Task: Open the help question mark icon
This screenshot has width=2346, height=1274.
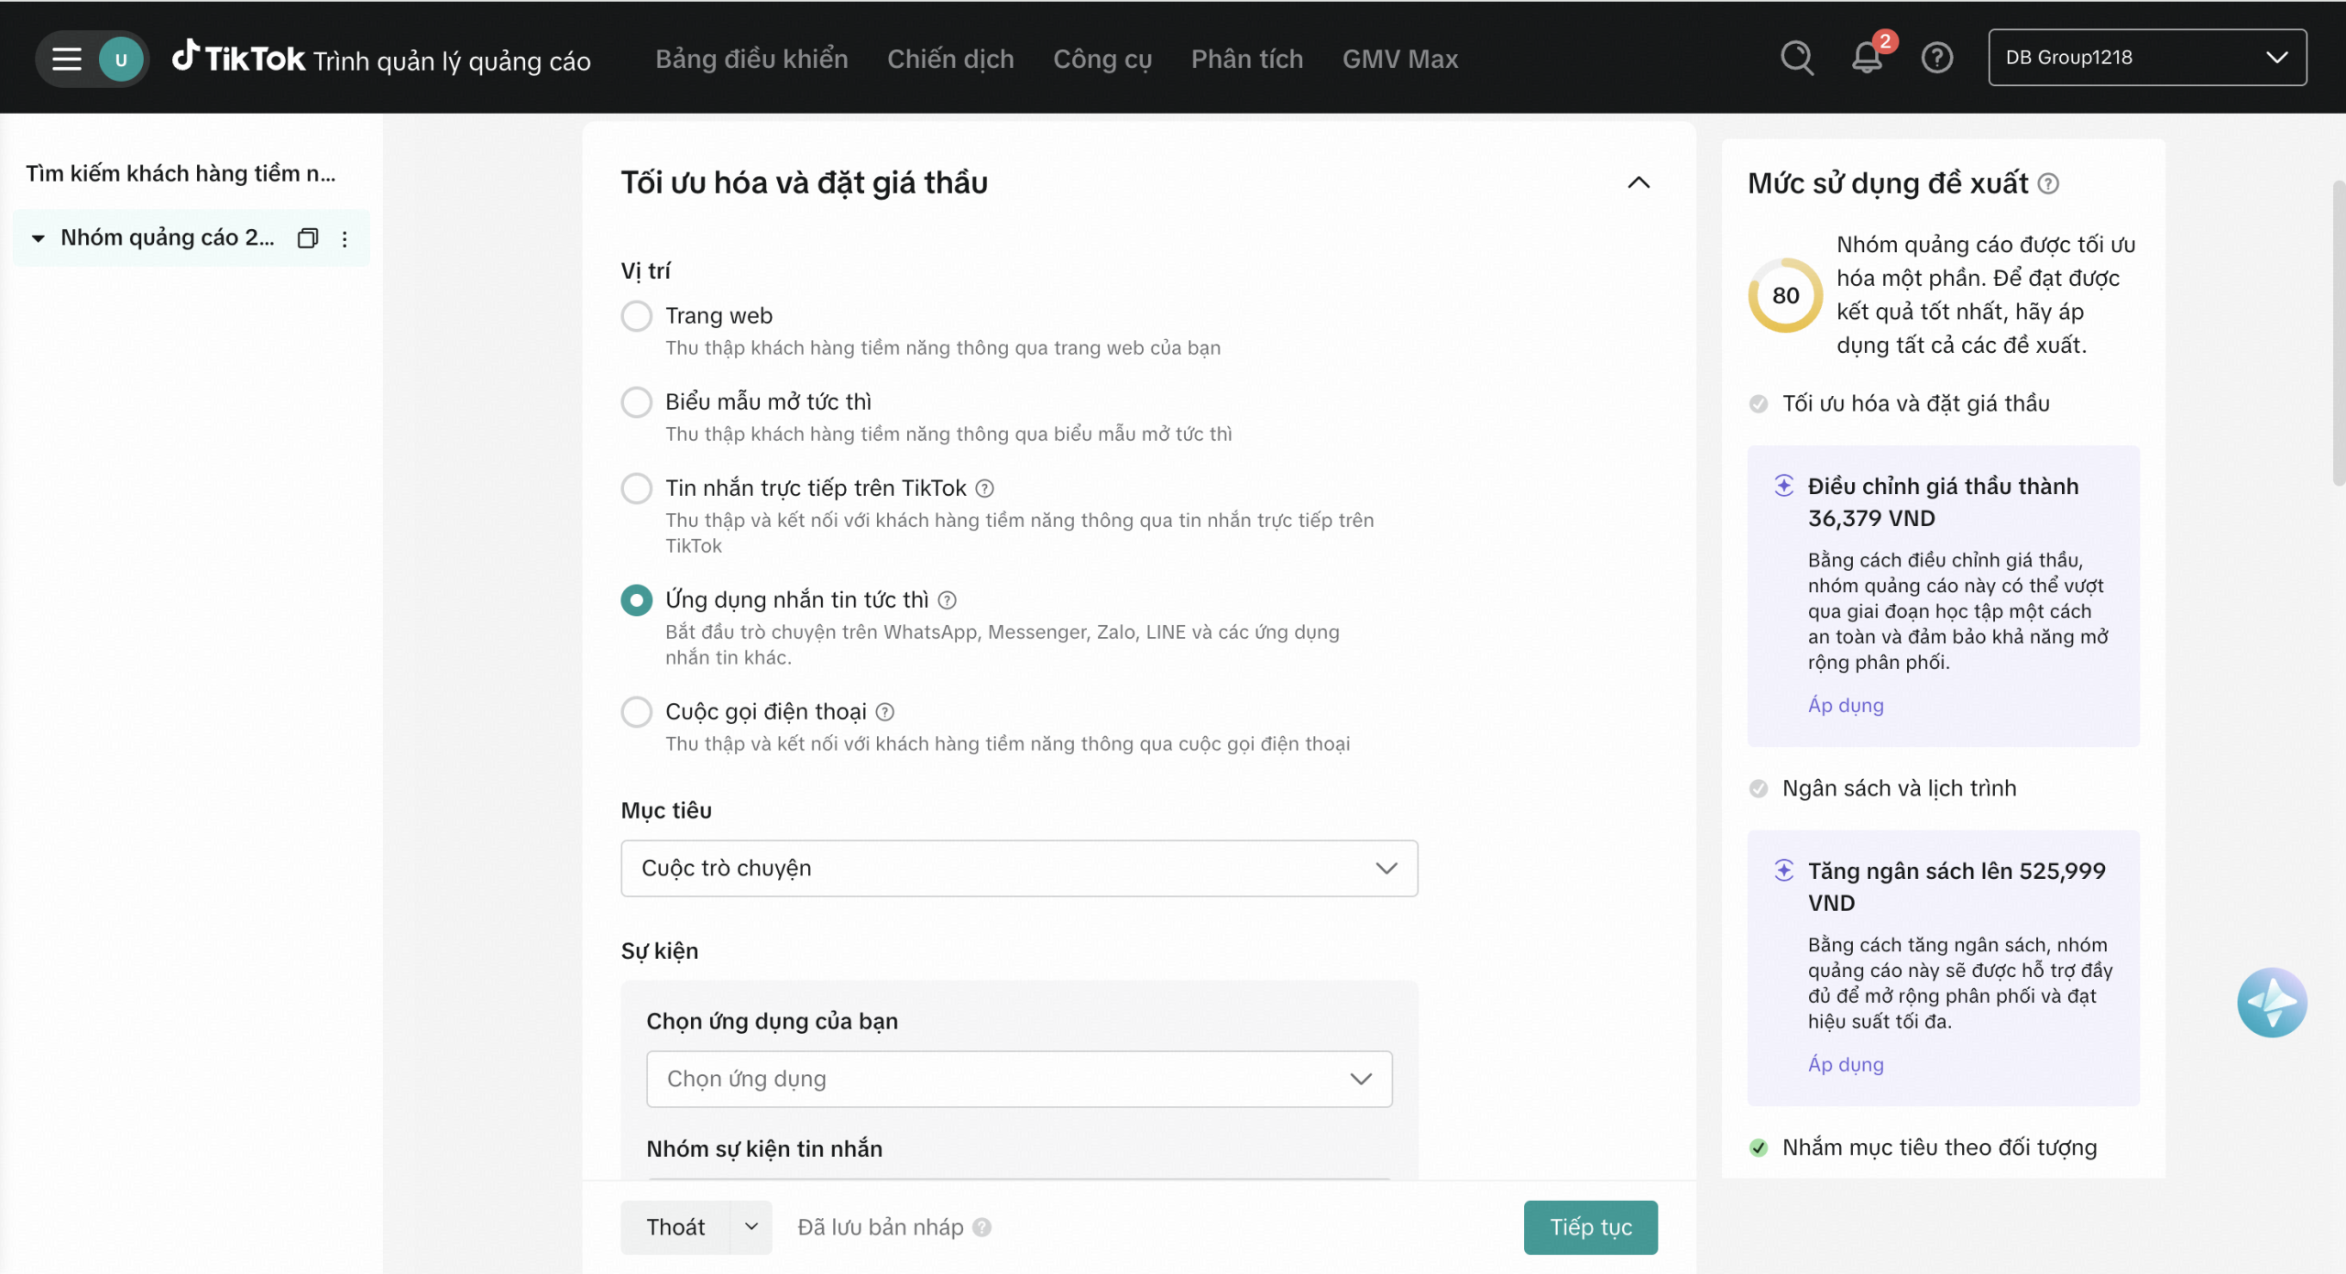Action: (1936, 58)
